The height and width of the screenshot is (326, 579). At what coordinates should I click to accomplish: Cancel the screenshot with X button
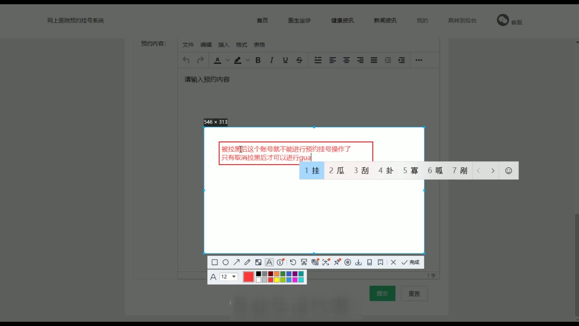tap(393, 262)
